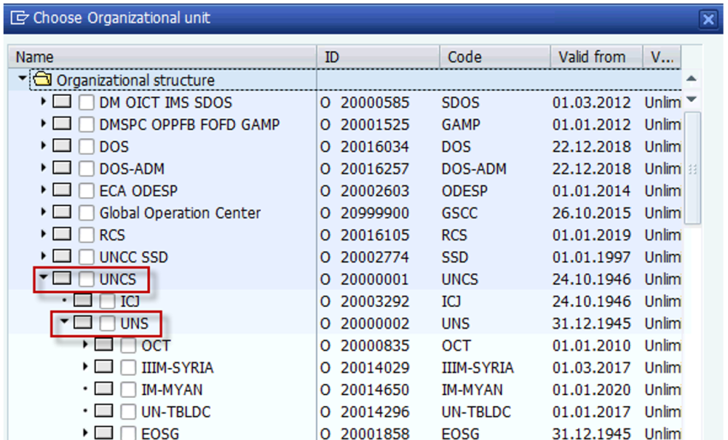Tick the UNCC SSD checkbox
This screenshot has height=440, width=728.
click(87, 257)
